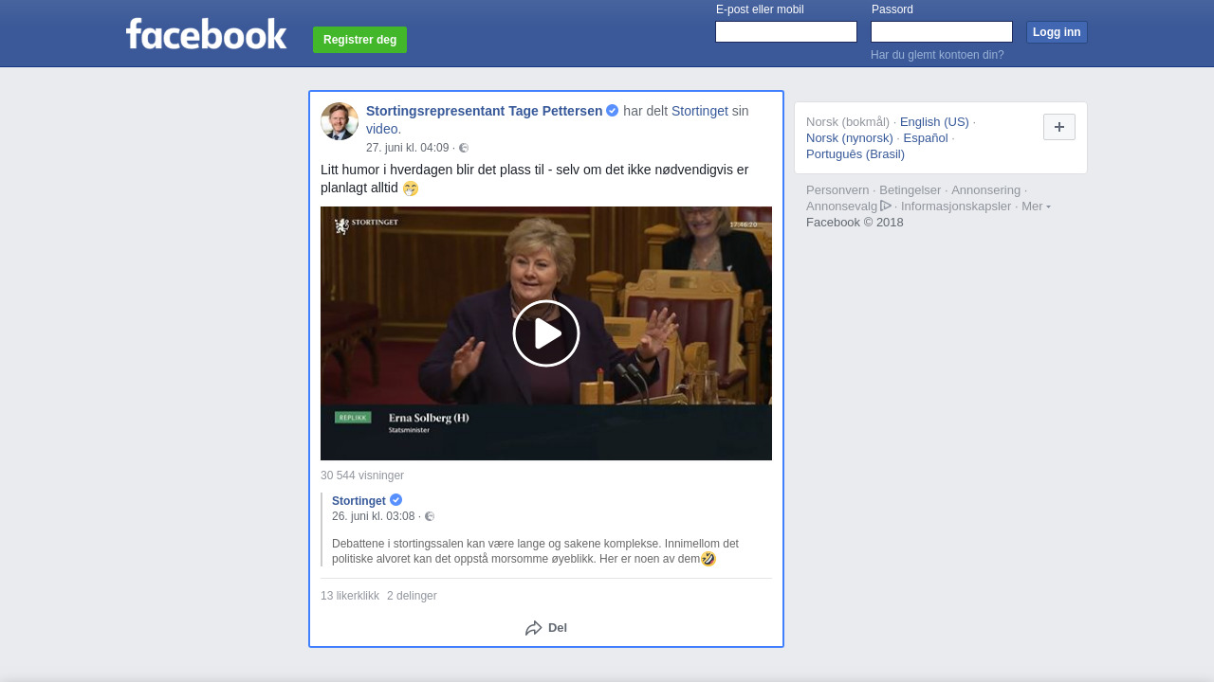This screenshot has width=1214, height=682.
Task: Click the Facebook © 2018 text
Action: [855, 223]
